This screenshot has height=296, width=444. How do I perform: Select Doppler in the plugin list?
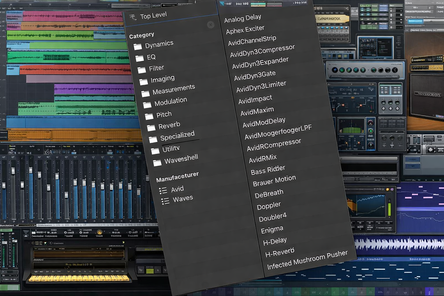[x=269, y=206]
